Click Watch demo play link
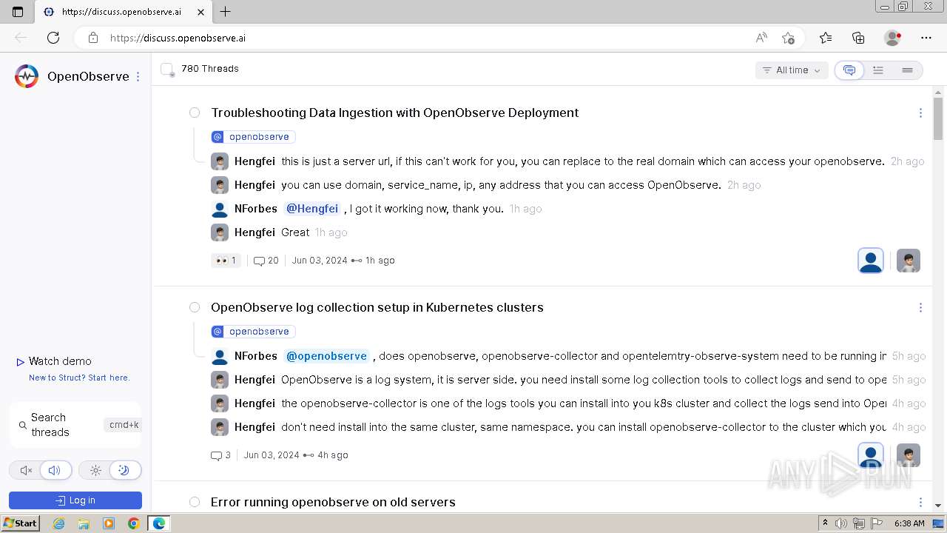 pyautogui.click(x=54, y=361)
